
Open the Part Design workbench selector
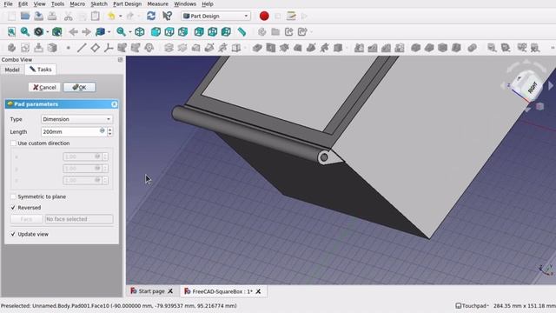(215, 16)
